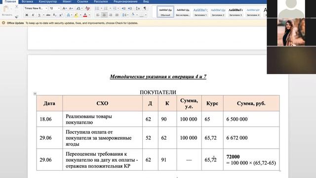Click the Change Case (Aa) icon

pyautogui.click(x=79, y=8)
